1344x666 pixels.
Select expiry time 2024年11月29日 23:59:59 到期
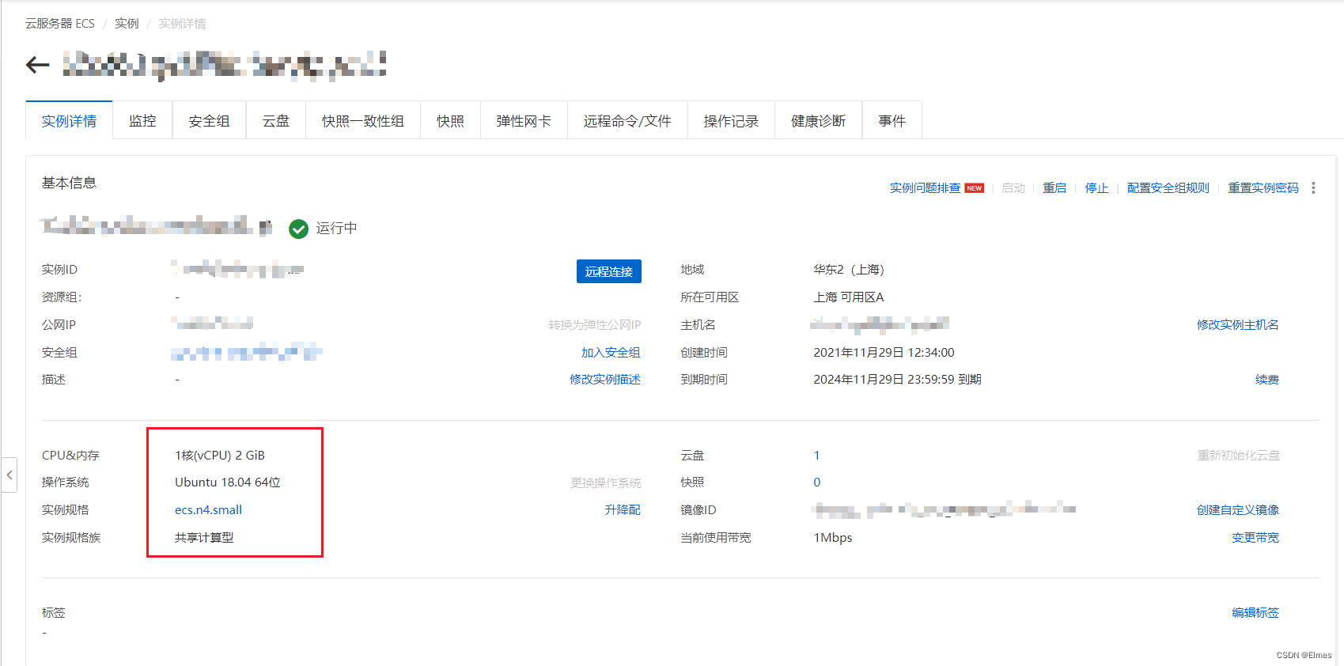click(898, 380)
